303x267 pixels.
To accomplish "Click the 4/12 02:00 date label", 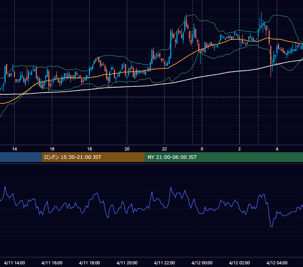I will 239,263.
